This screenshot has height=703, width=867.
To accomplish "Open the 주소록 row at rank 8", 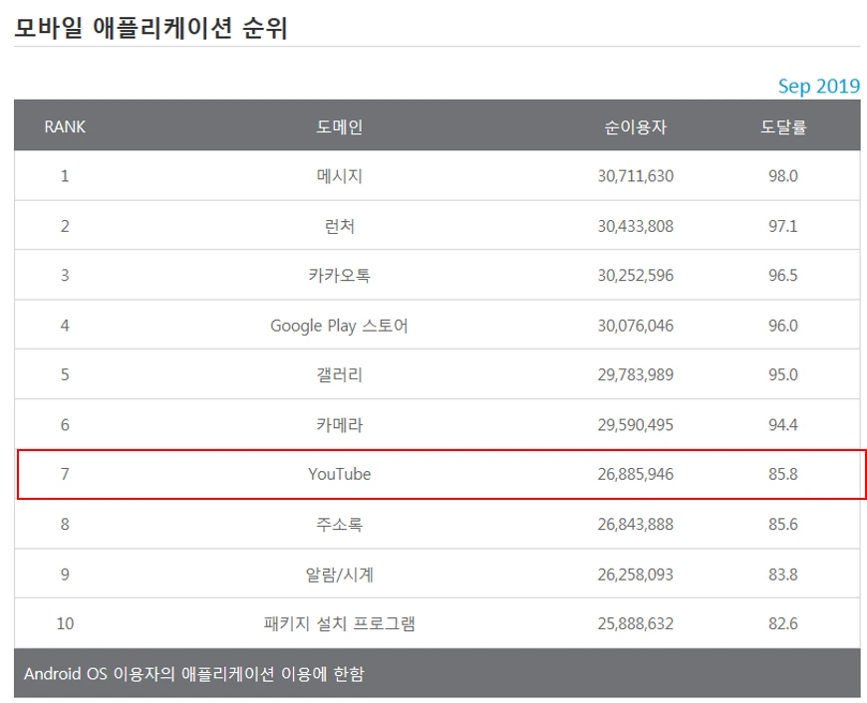I will pyautogui.click(x=340, y=524).
